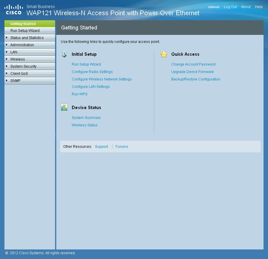
Task: Visit the Forums resource link
Action: pos(122,147)
